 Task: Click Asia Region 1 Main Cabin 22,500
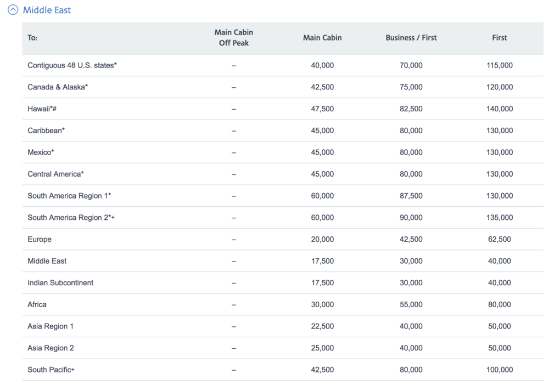click(x=322, y=326)
